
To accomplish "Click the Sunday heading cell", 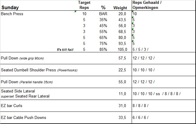I will [x=10, y=7].
